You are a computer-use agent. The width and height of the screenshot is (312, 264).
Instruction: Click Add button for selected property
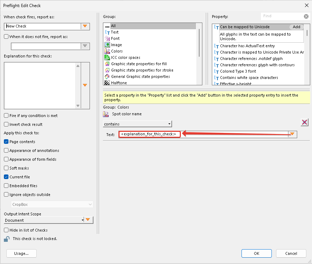point(296,27)
